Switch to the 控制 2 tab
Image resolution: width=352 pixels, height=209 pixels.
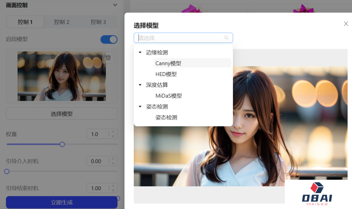62,22
